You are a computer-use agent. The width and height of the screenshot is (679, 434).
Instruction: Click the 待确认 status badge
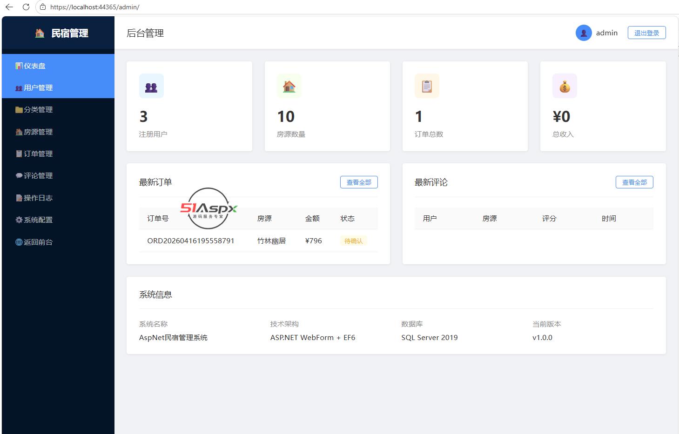[353, 240]
